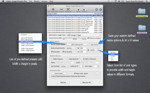Click the Add Image/Folder plus icon
Screen dimensions: 150x93
tap(53, 9)
